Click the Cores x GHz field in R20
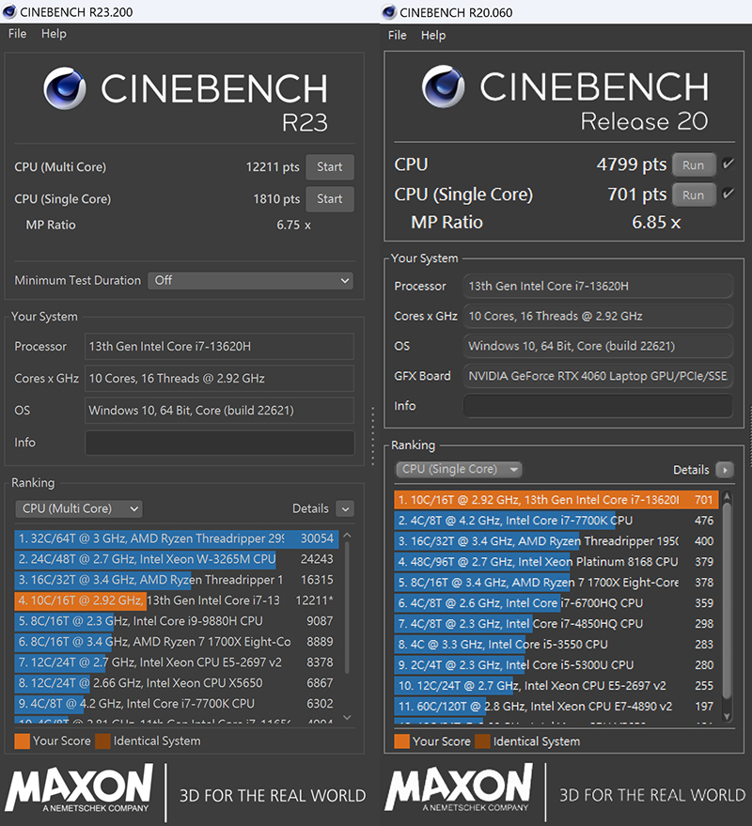This screenshot has width=752, height=826. click(x=598, y=316)
